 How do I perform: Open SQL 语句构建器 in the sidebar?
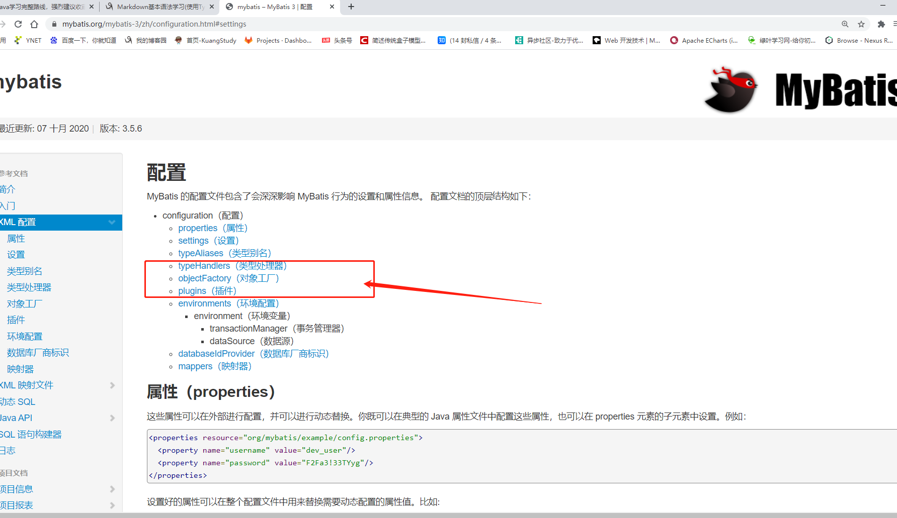point(31,435)
